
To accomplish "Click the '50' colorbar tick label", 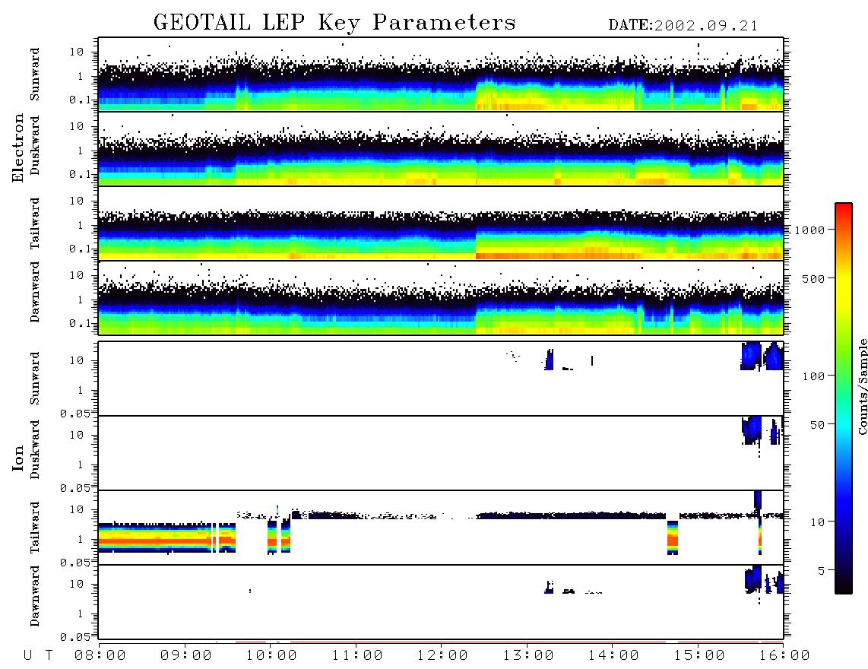I will 817,425.
